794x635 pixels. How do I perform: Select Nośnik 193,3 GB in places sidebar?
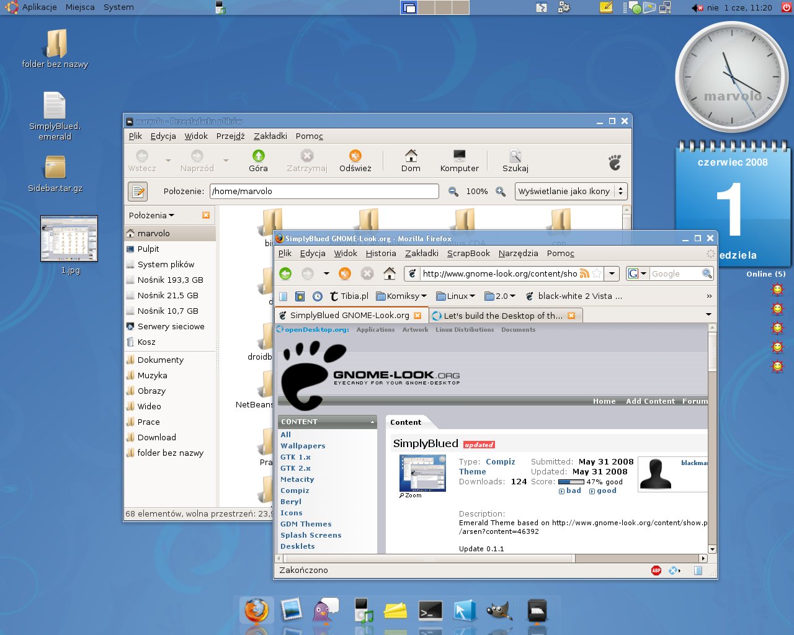coord(170,280)
